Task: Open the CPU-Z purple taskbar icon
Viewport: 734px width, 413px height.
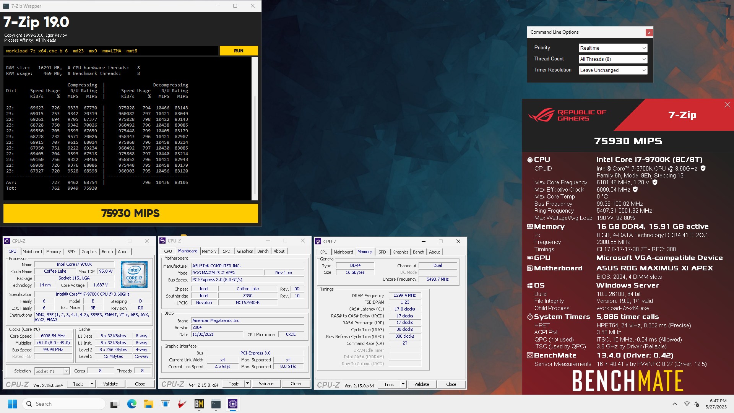Action: 233,404
